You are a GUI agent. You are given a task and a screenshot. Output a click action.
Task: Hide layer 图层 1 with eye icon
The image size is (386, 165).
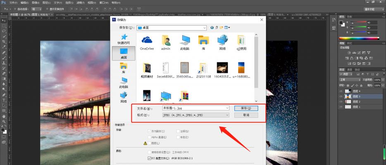(341, 107)
